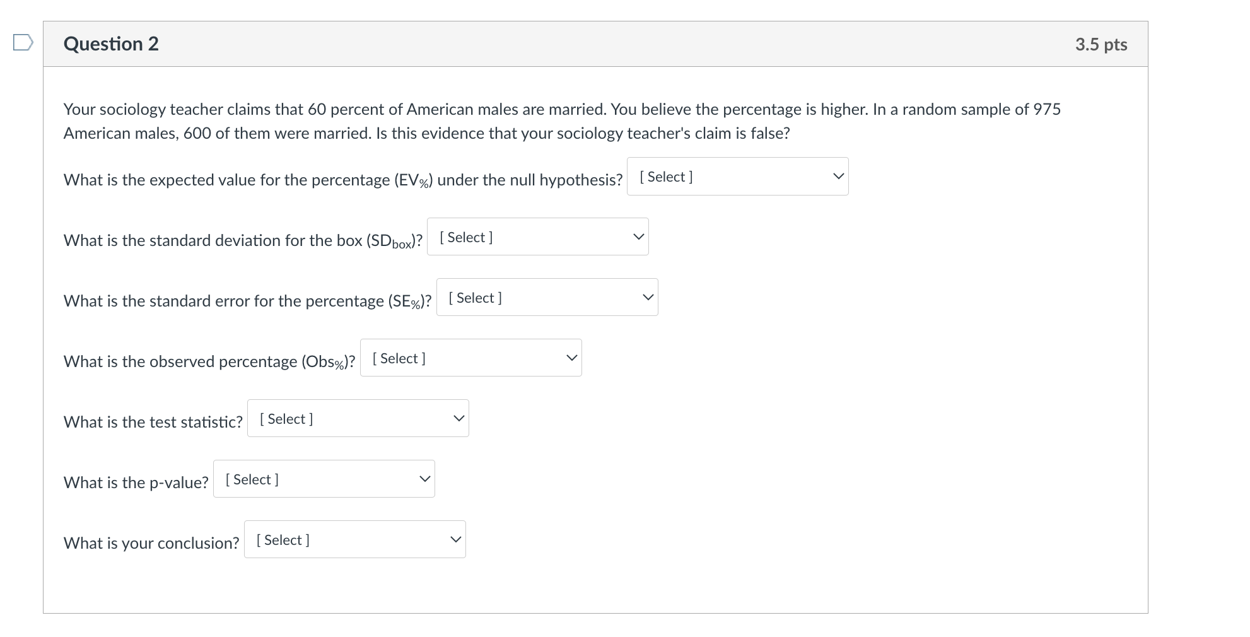The width and height of the screenshot is (1250, 637).
Task: Expand the observed percentage select box
Action: coord(470,358)
